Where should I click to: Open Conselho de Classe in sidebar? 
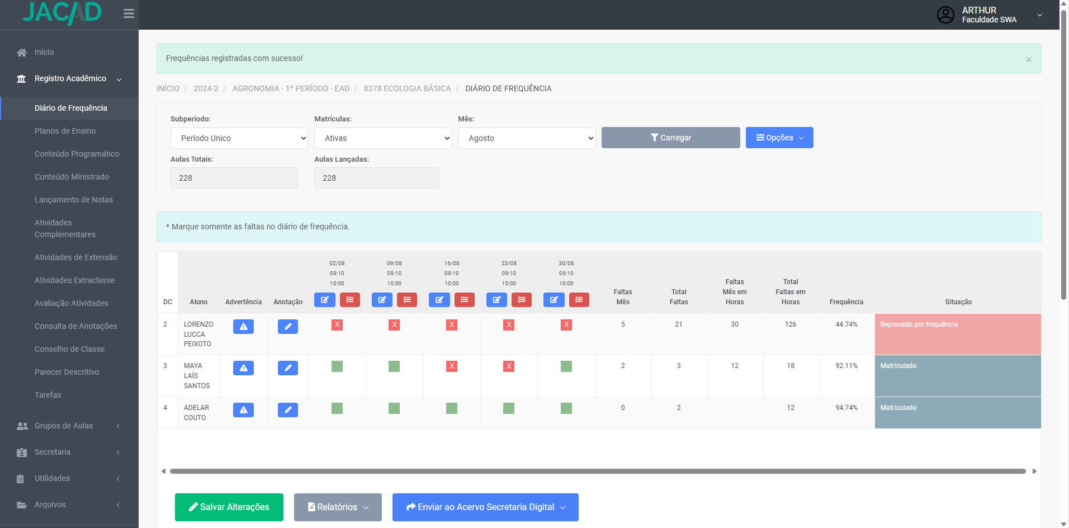(x=69, y=349)
